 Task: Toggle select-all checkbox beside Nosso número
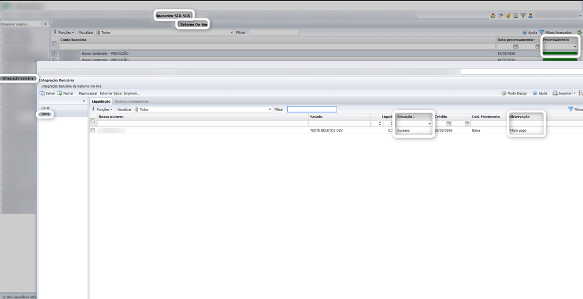93,120
